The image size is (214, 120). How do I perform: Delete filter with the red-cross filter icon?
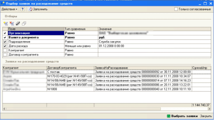coord(12,24)
